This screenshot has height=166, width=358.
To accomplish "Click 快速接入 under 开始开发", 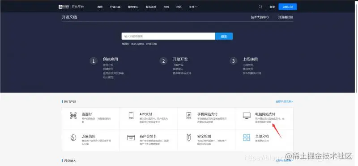I will [x=178, y=69].
